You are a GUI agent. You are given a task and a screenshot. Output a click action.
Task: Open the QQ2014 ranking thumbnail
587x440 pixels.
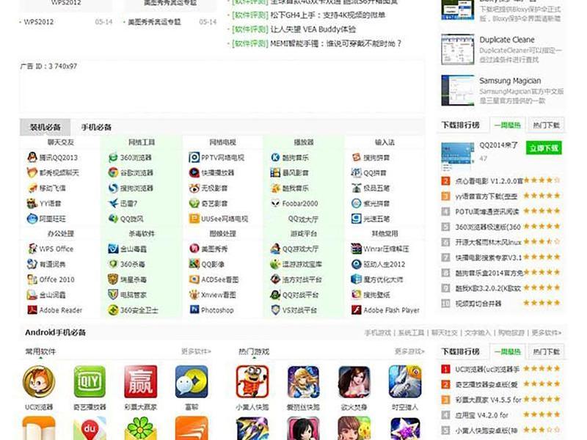[x=457, y=155]
